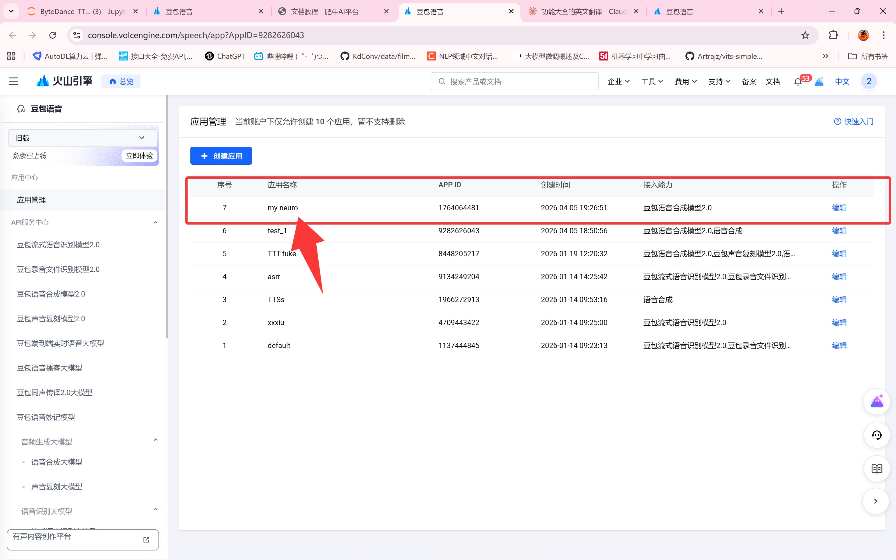Click the external link icon for 有声内容创作平台
The image size is (896, 560).
146,540
